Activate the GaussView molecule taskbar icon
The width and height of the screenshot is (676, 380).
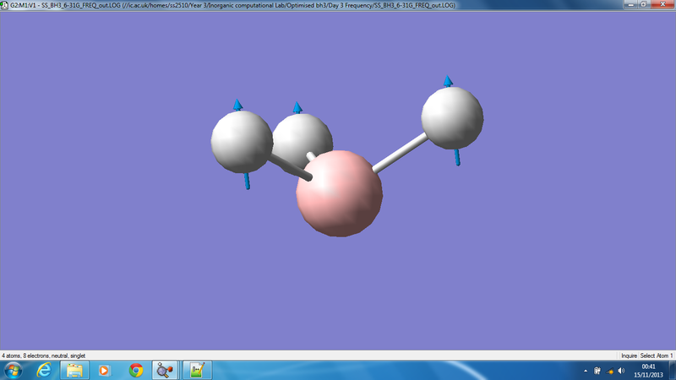[165, 370]
